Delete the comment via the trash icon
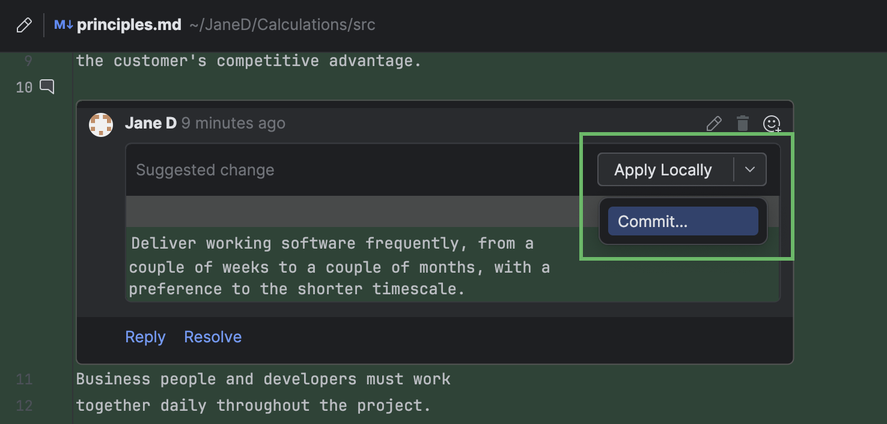 pos(742,123)
